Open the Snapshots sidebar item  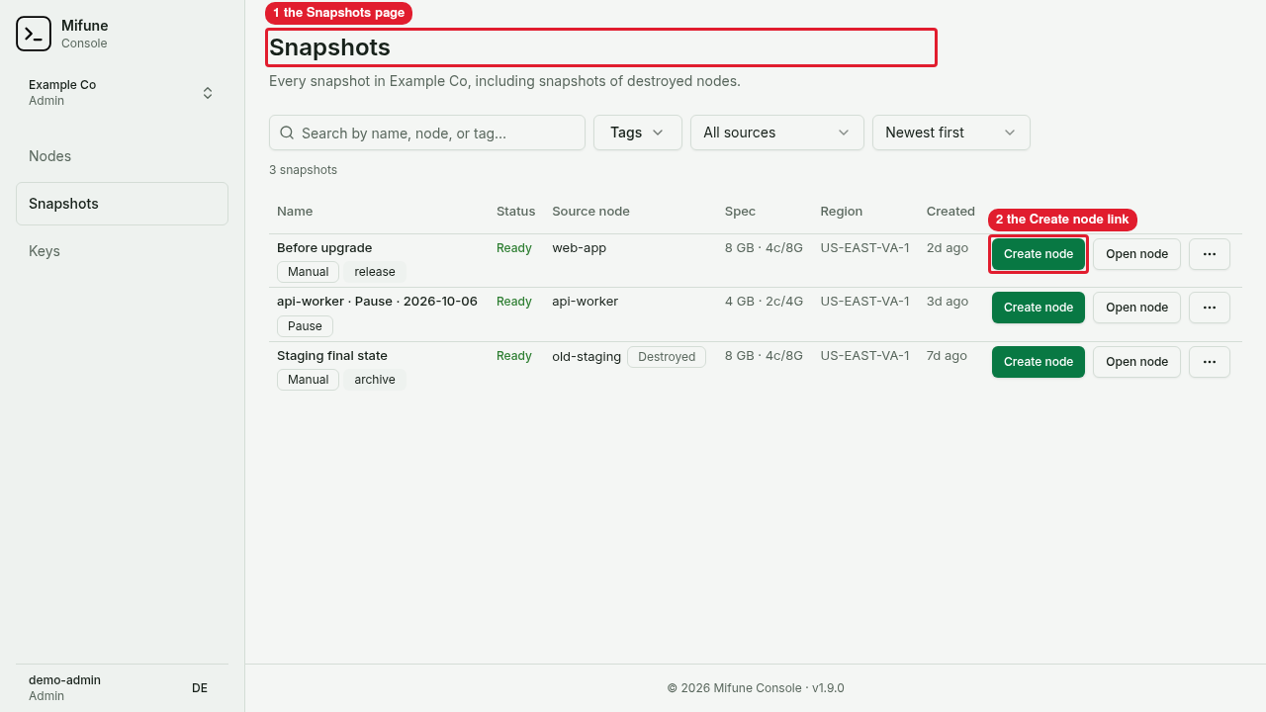pyautogui.click(x=122, y=204)
